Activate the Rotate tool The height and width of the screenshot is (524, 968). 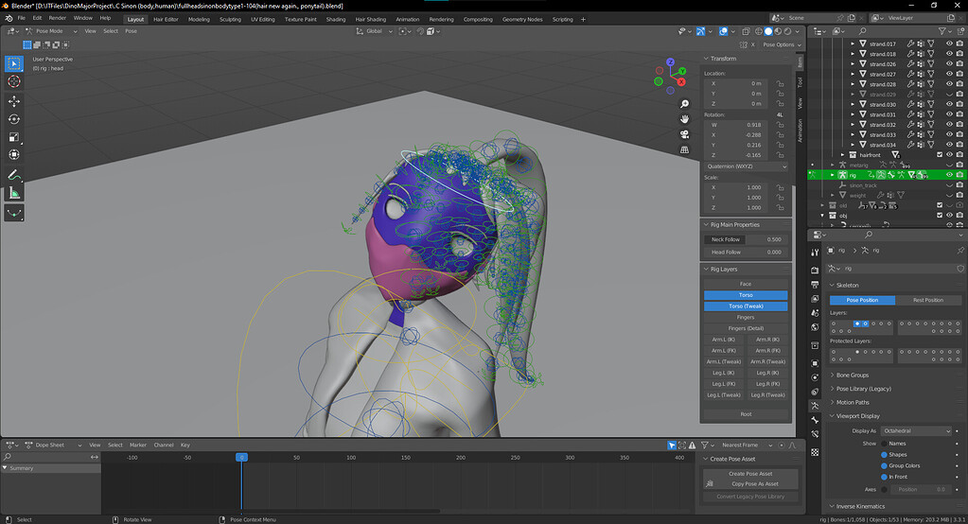tap(13, 119)
